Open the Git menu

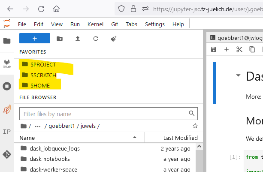(115, 24)
